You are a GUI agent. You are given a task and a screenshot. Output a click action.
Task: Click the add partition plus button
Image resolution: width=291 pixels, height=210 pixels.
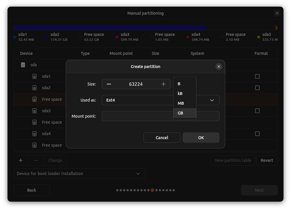21,160
